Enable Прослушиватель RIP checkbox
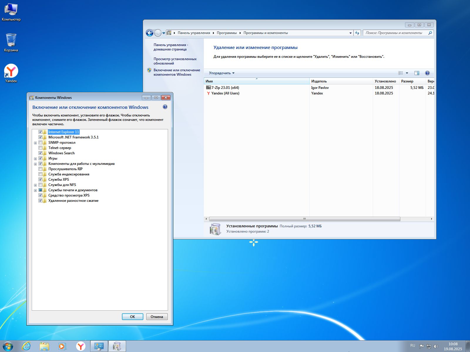The width and height of the screenshot is (470, 352). pos(41,169)
